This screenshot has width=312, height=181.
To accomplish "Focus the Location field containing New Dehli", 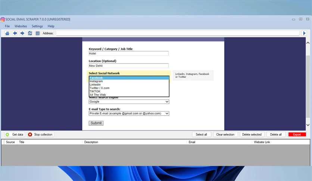I will point(128,66).
